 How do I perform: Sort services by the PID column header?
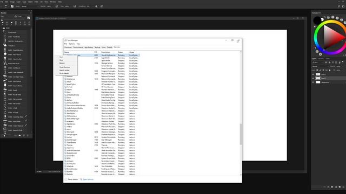click(x=96, y=52)
